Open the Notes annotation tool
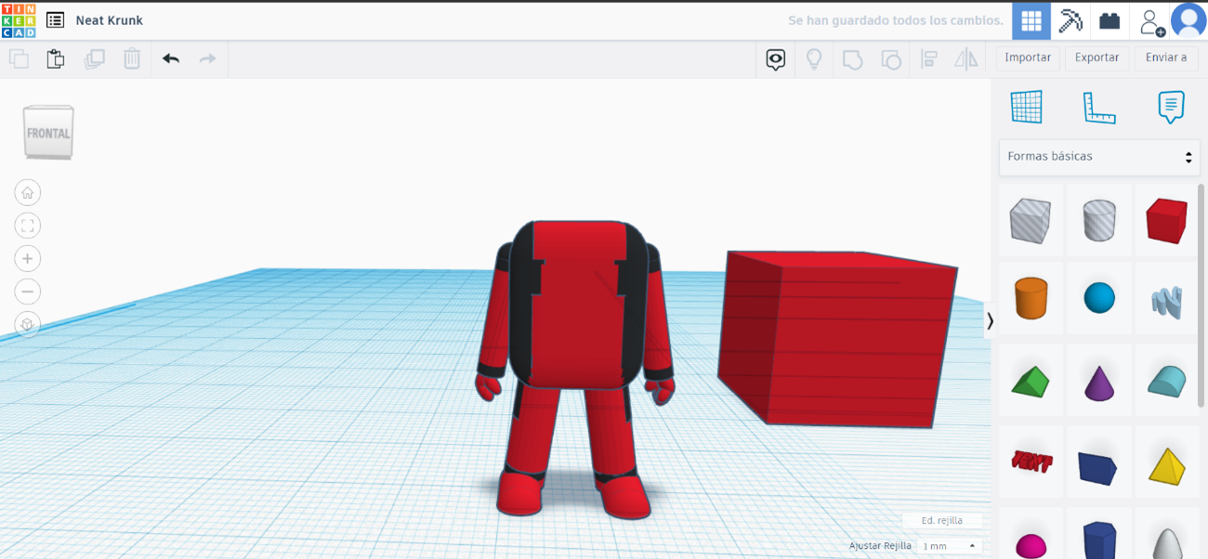The image size is (1208, 559). coord(1169,106)
